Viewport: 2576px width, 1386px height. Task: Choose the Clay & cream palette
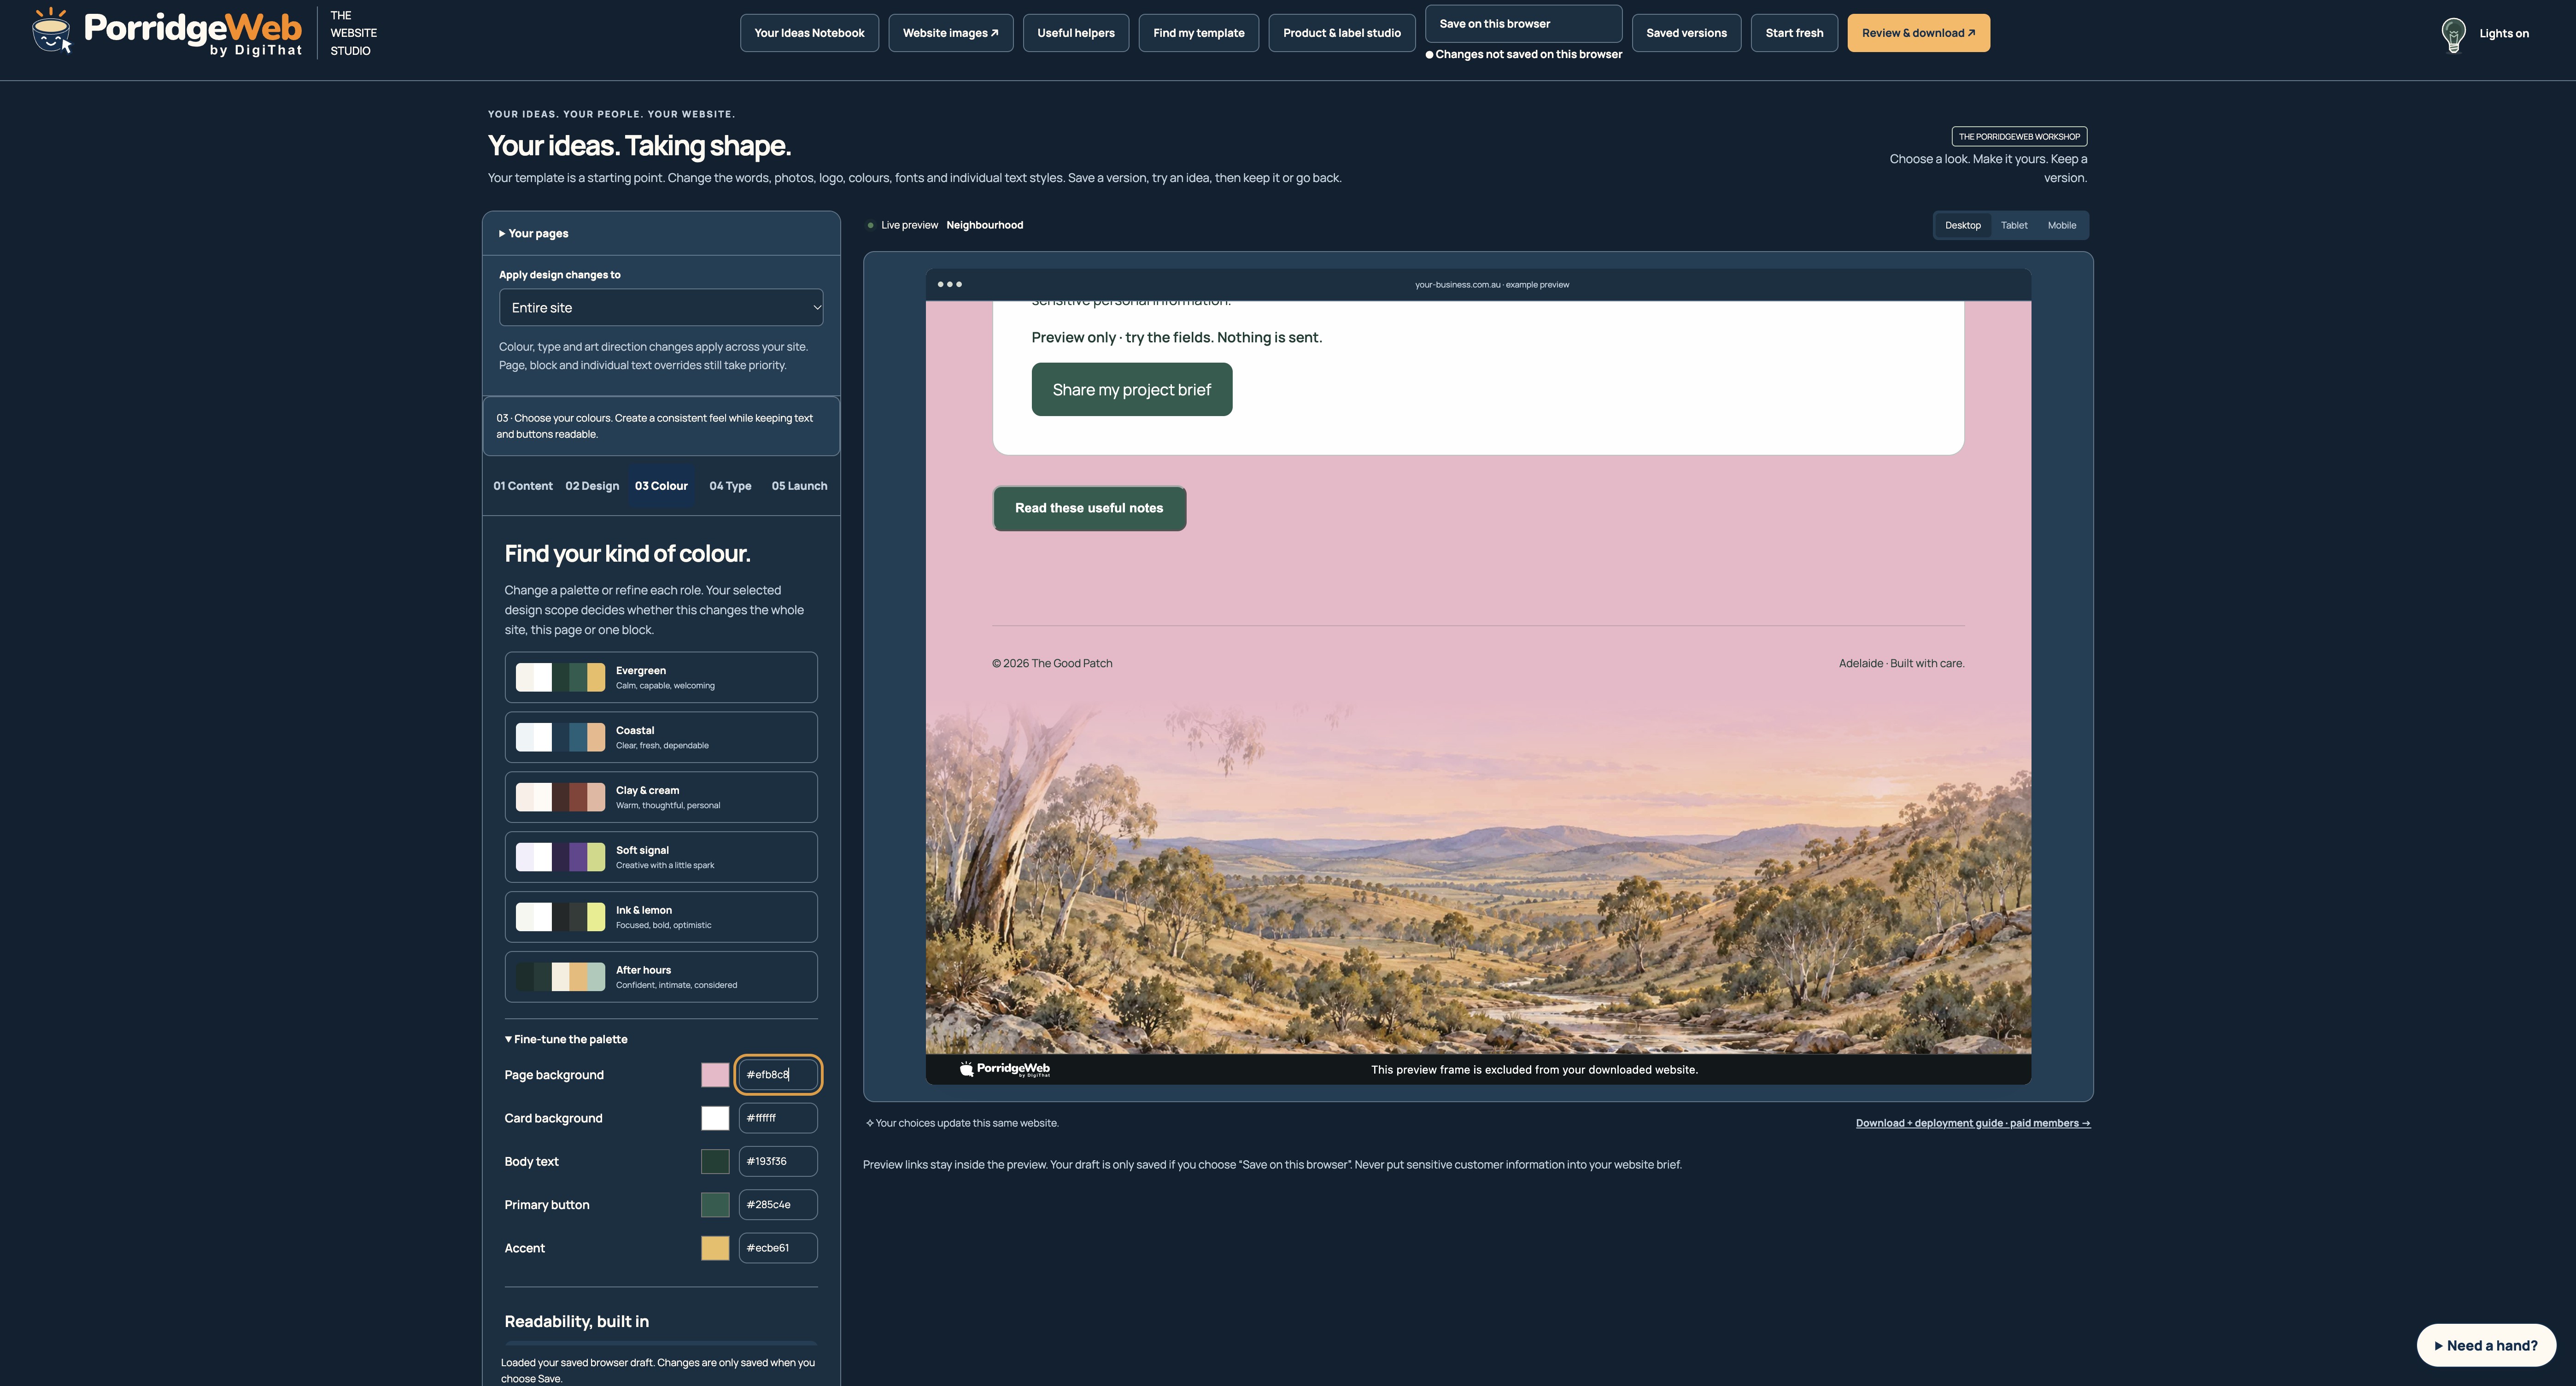click(661, 797)
